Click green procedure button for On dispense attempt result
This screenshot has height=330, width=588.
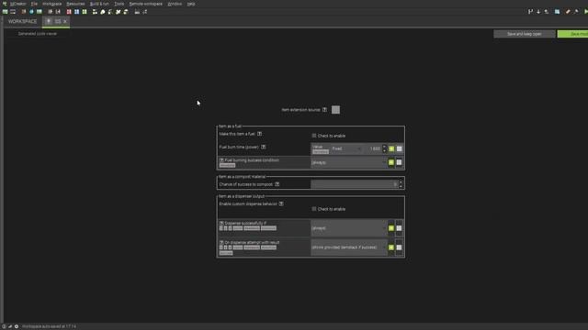[x=391, y=247]
